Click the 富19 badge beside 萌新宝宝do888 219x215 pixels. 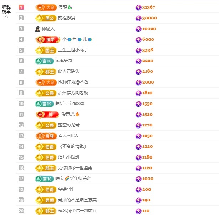(44, 104)
